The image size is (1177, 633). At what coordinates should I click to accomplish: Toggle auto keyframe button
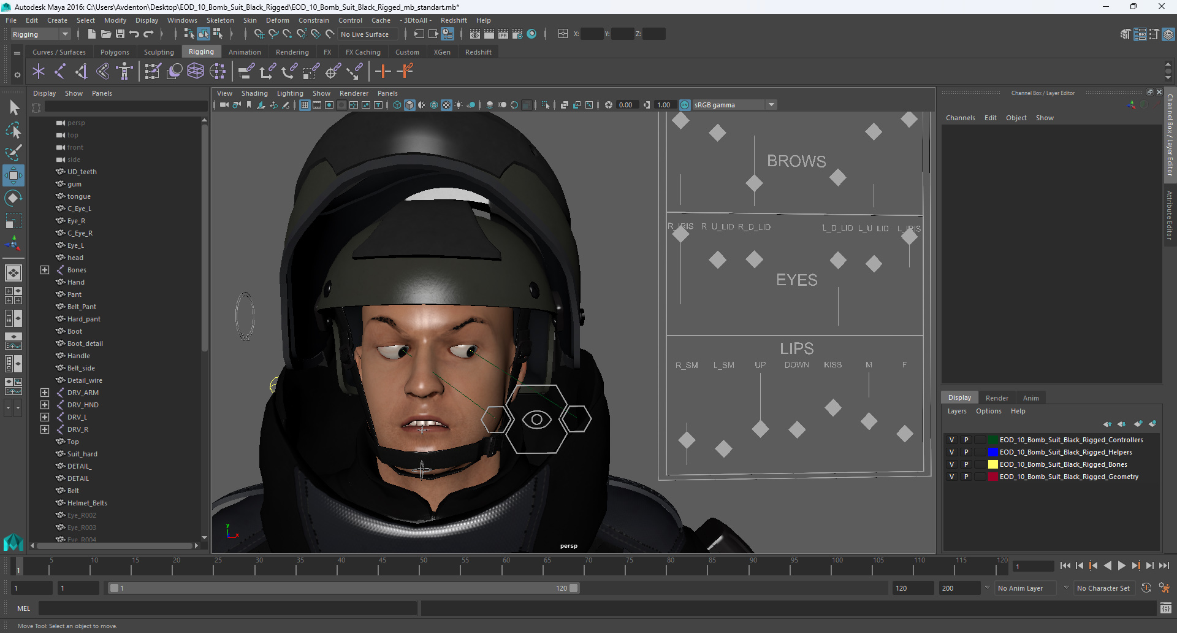tap(1146, 588)
